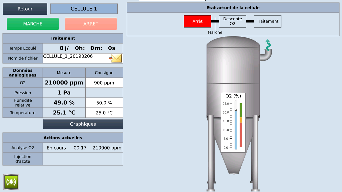Click the O2 gauge pointer marker
342x192 pixels.
click(x=236, y=110)
